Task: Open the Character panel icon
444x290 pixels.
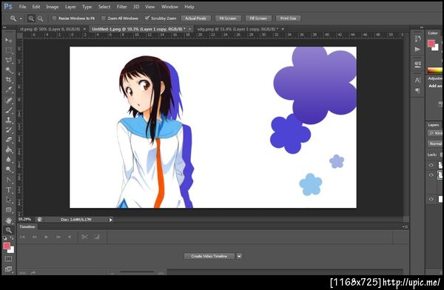Action: click(x=417, y=80)
